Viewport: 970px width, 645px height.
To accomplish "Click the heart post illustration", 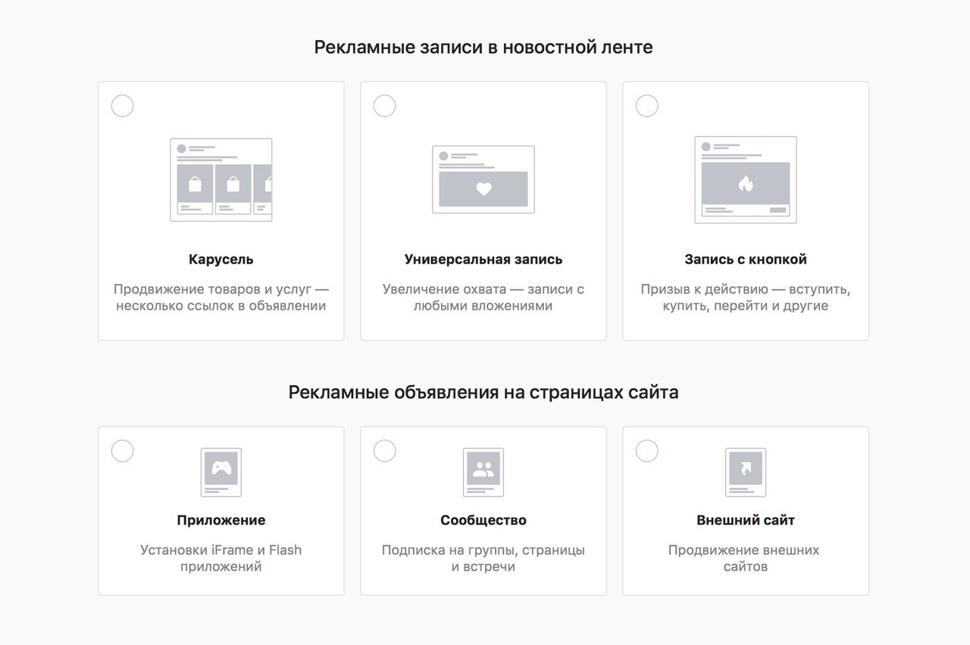I will (483, 179).
